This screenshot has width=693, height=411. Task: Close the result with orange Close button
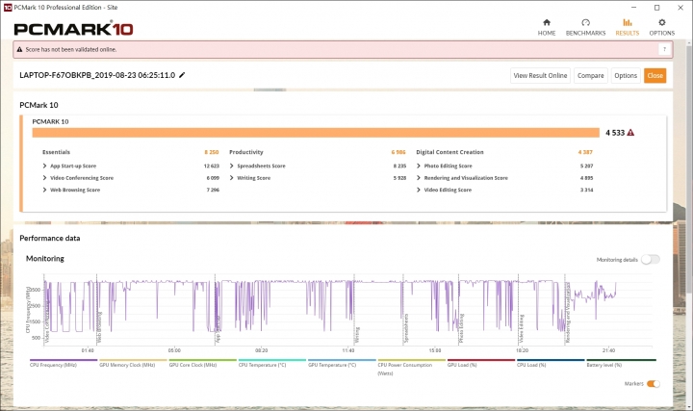point(655,76)
